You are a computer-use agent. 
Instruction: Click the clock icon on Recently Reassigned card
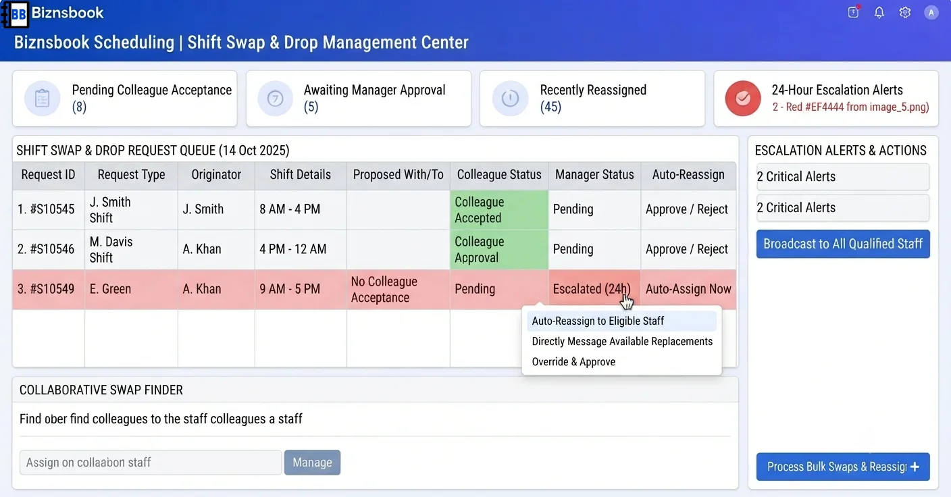point(510,99)
